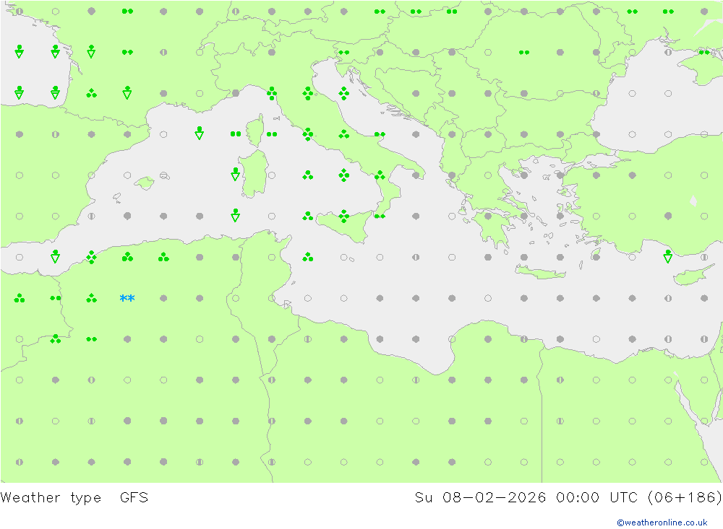723x529 pixels.
Task: Click the blue snow symbol over Algeria
Action: [127, 298]
